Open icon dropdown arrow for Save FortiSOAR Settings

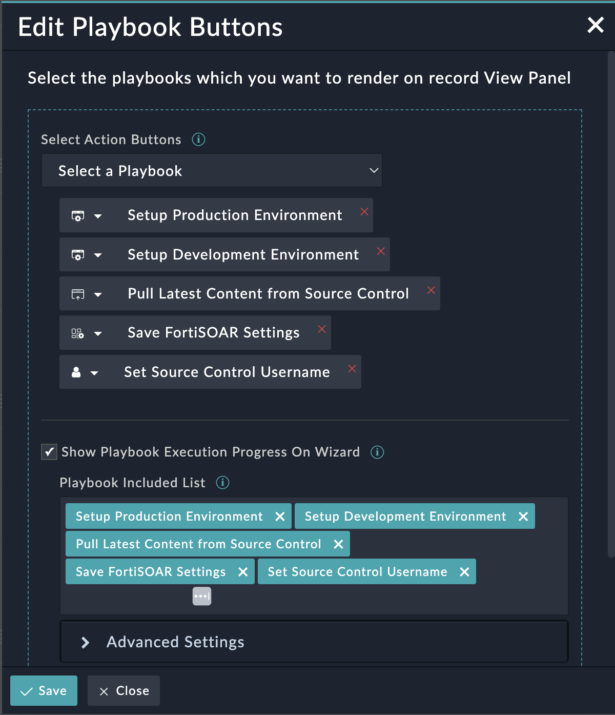(98, 334)
